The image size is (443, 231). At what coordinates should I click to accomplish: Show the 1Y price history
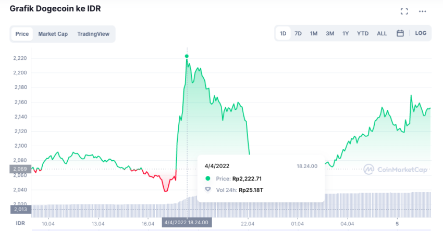(x=346, y=34)
